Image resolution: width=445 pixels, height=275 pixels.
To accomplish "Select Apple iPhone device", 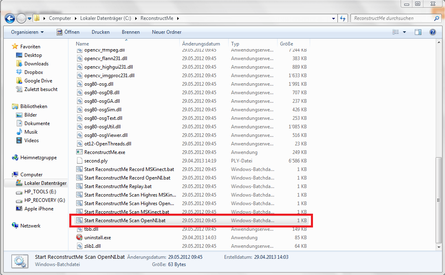I will click(39, 208).
